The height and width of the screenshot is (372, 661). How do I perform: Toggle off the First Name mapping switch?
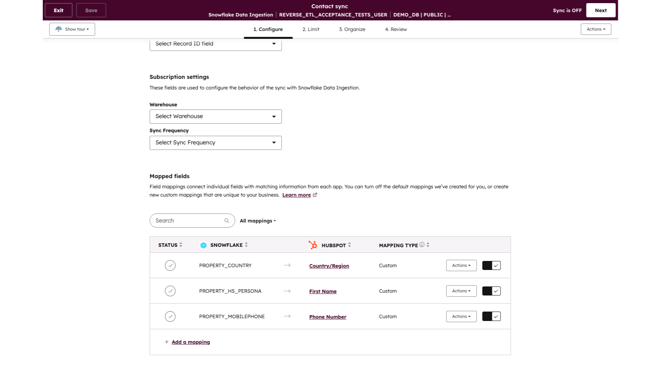[x=491, y=291]
